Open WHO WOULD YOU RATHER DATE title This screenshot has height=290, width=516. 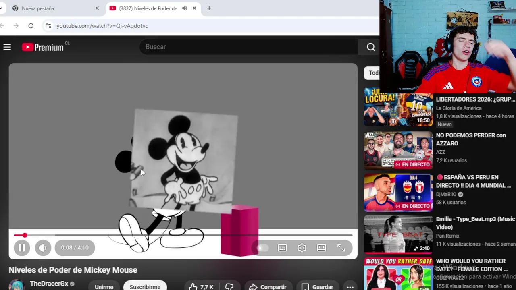(x=472, y=265)
